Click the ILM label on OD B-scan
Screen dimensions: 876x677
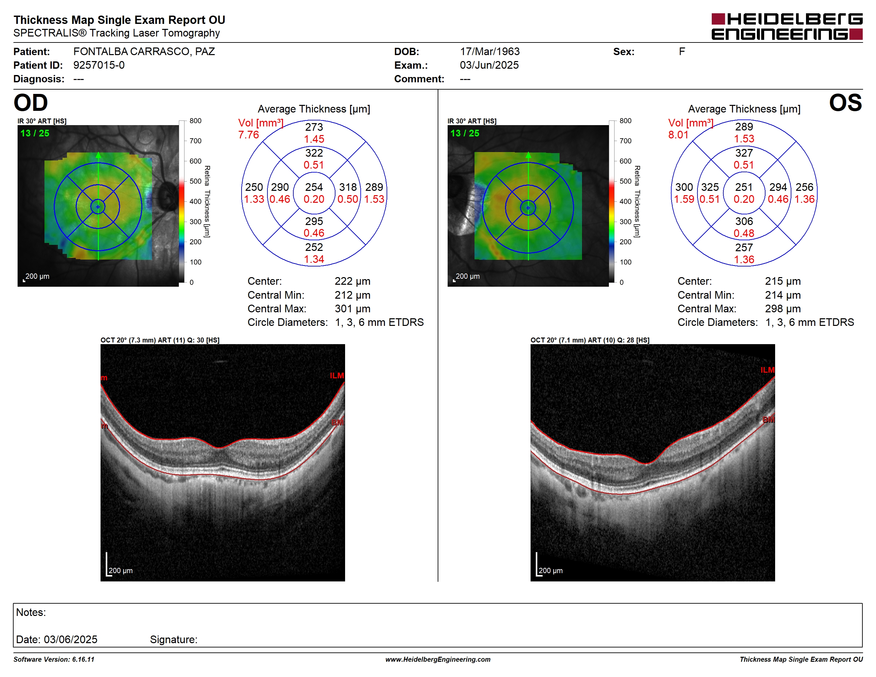(x=337, y=376)
